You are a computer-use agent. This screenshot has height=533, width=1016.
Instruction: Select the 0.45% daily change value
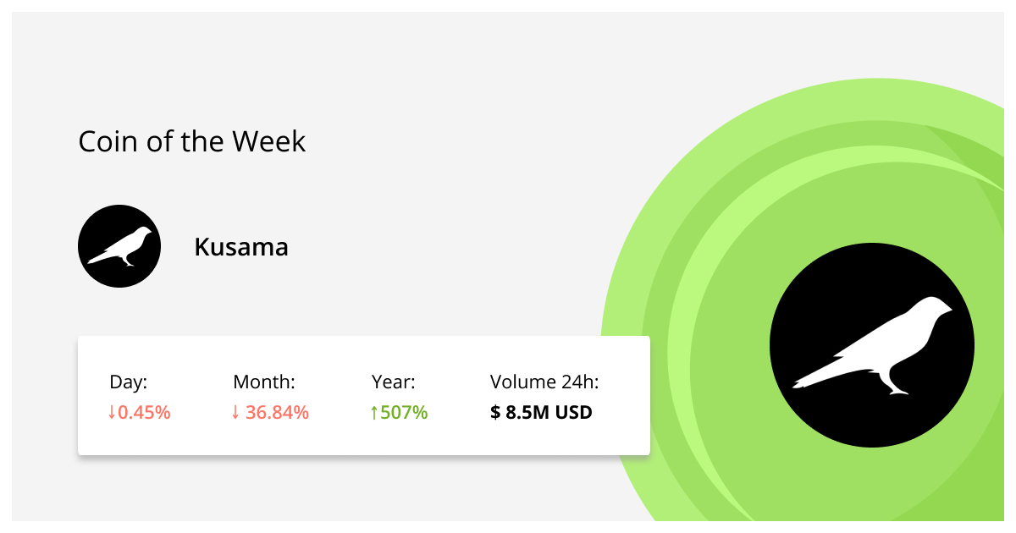[145, 413]
